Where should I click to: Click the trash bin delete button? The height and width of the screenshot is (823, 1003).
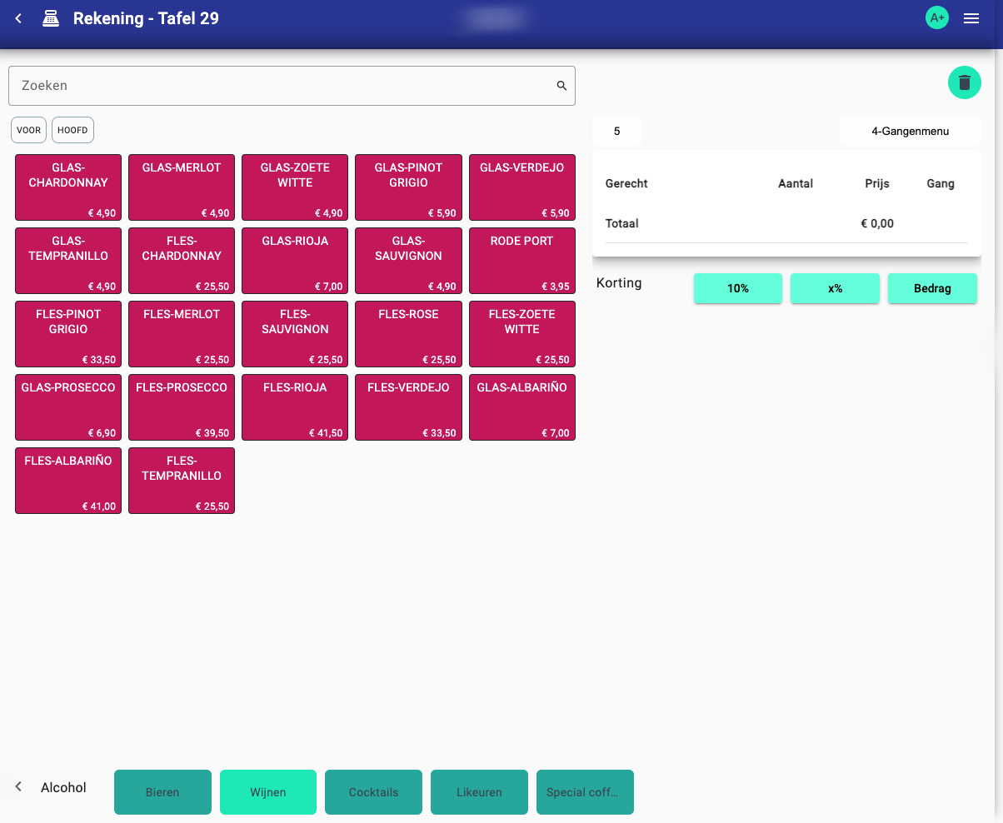point(964,82)
